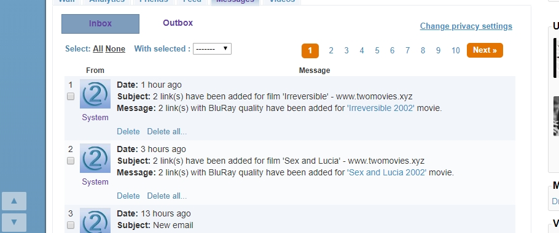Click the down arrow button in left sidebar

pos(14,223)
